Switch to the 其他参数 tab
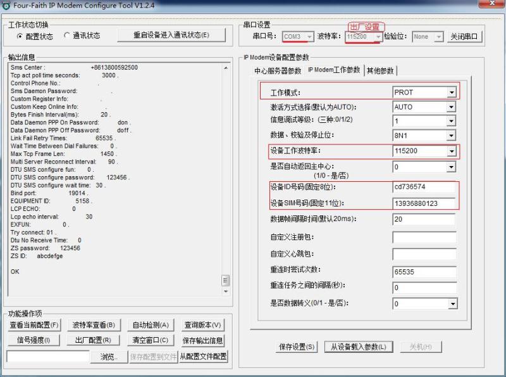This screenshot has width=506, height=377. (380, 70)
